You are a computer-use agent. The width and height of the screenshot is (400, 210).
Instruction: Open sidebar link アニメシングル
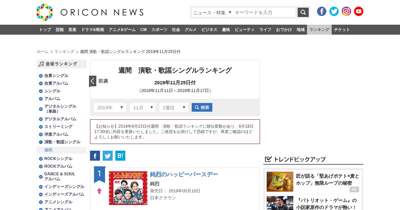(58, 202)
